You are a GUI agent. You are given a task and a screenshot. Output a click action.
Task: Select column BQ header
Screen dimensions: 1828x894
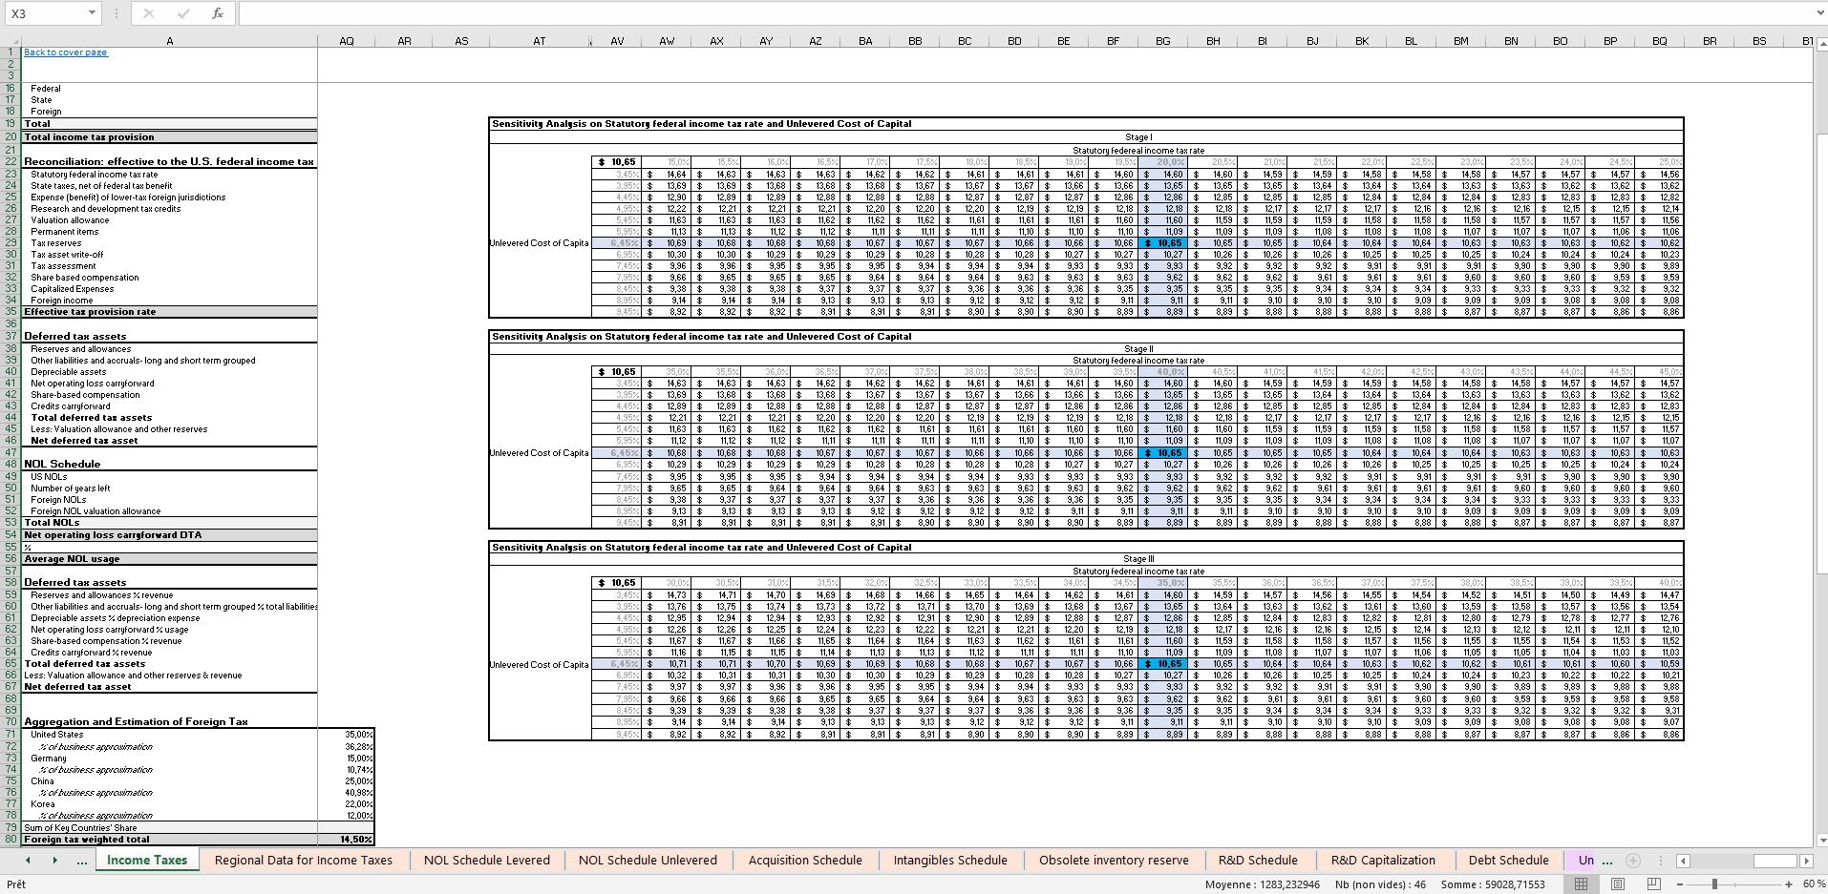1659,41
